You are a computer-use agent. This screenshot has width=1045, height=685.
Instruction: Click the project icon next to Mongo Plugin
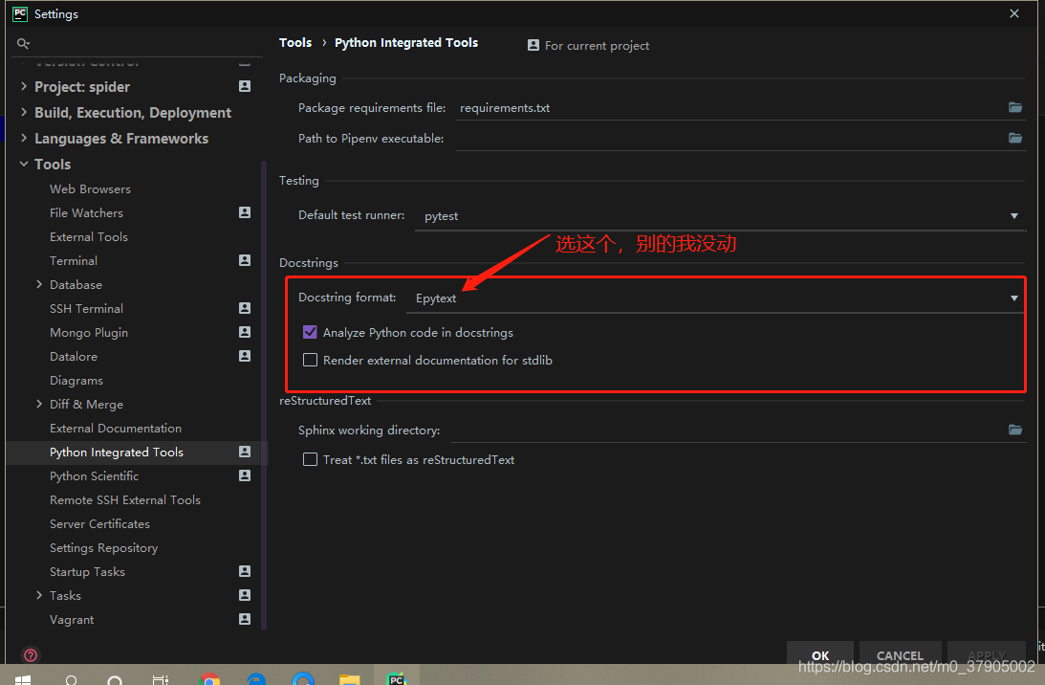245,331
